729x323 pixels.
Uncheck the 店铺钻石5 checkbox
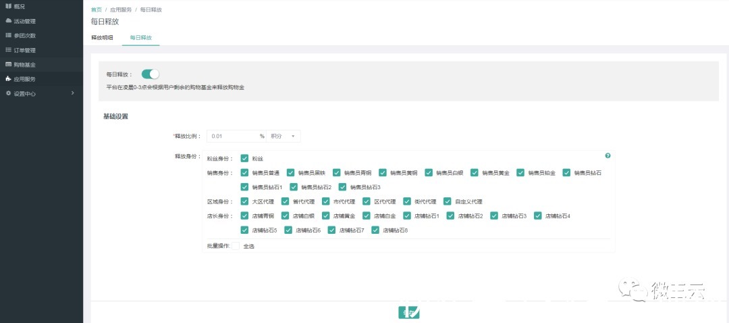click(244, 230)
